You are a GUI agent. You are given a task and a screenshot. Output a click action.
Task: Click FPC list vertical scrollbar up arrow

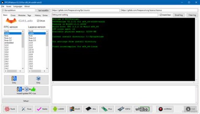click(23, 31)
